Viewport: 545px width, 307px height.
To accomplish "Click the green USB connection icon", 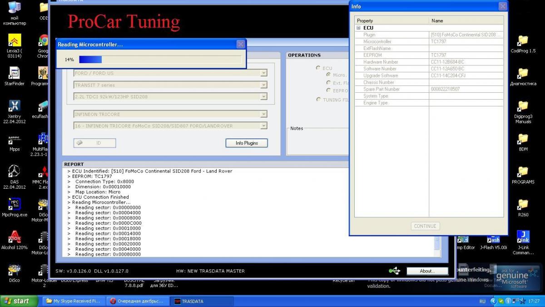I will (394, 271).
